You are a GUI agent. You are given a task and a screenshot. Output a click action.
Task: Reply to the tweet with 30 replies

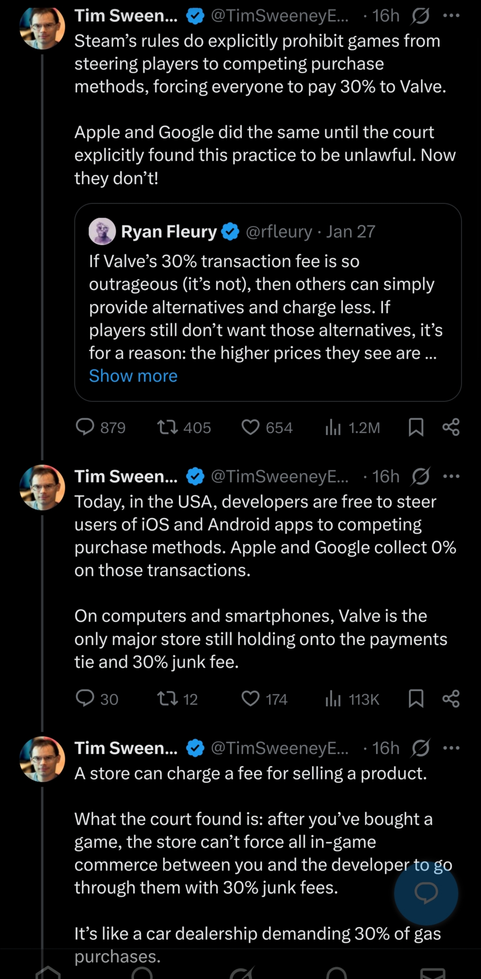click(85, 699)
